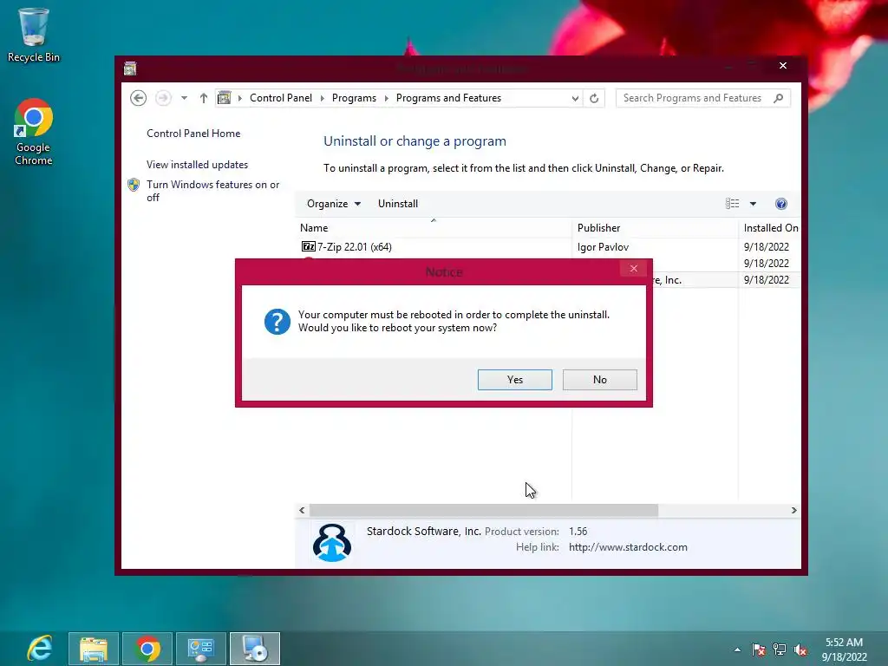Select Programs and Features breadcrumb

coord(448,98)
